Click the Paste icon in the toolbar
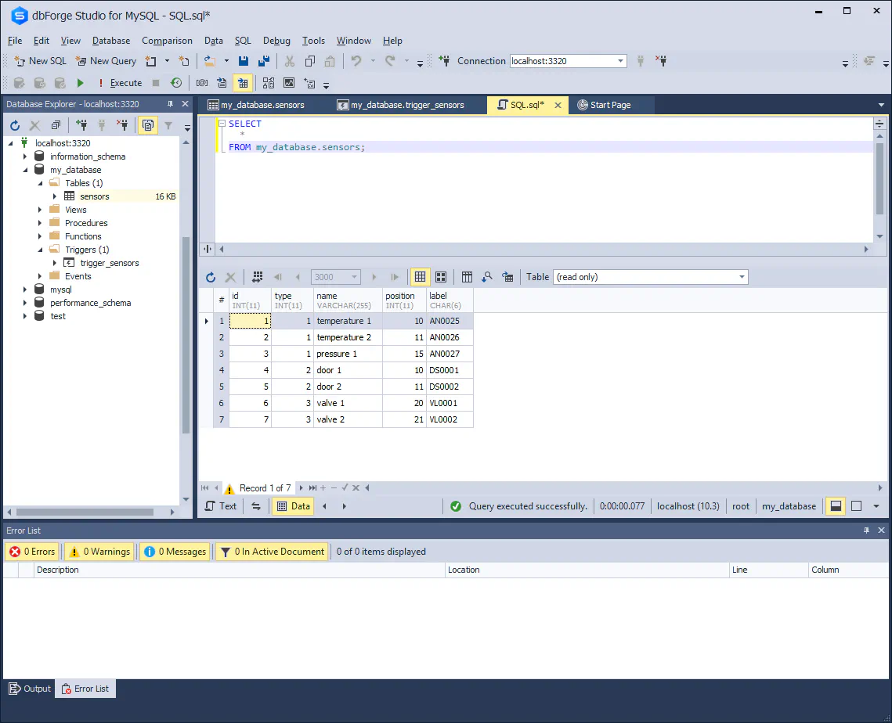 [330, 61]
